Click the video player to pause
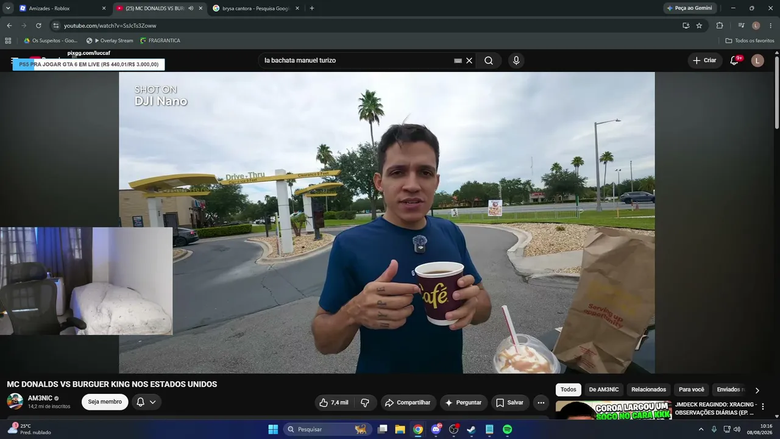The width and height of the screenshot is (780, 439). (x=387, y=223)
